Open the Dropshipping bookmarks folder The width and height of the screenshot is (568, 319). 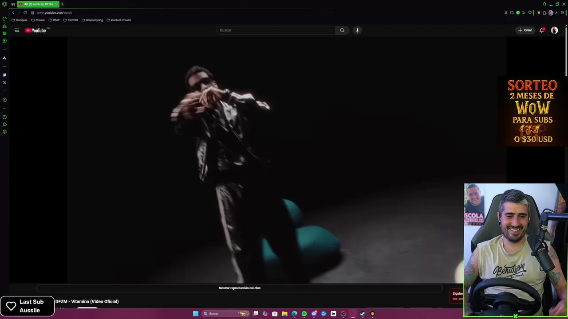coord(92,20)
